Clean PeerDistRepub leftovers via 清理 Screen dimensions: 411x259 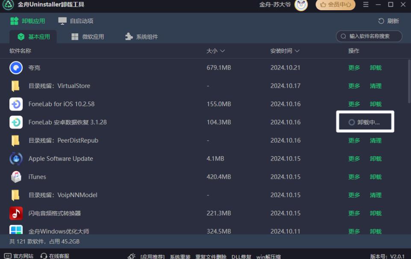(x=376, y=140)
